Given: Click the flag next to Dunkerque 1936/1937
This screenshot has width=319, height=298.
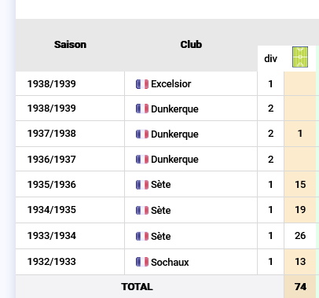Looking at the screenshot, I should click(x=142, y=160).
